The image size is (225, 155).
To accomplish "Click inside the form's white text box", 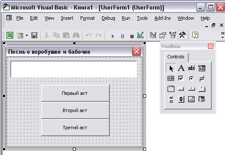I will (74, 69).
